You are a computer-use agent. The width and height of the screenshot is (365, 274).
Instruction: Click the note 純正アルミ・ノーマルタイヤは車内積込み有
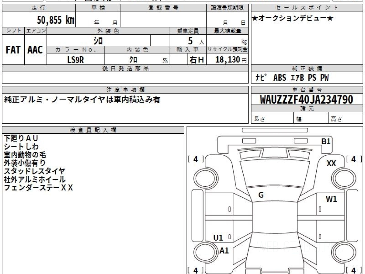point(82,100)
